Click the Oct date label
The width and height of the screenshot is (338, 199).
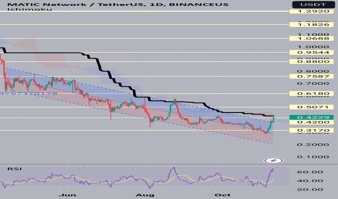coord(223,195)
